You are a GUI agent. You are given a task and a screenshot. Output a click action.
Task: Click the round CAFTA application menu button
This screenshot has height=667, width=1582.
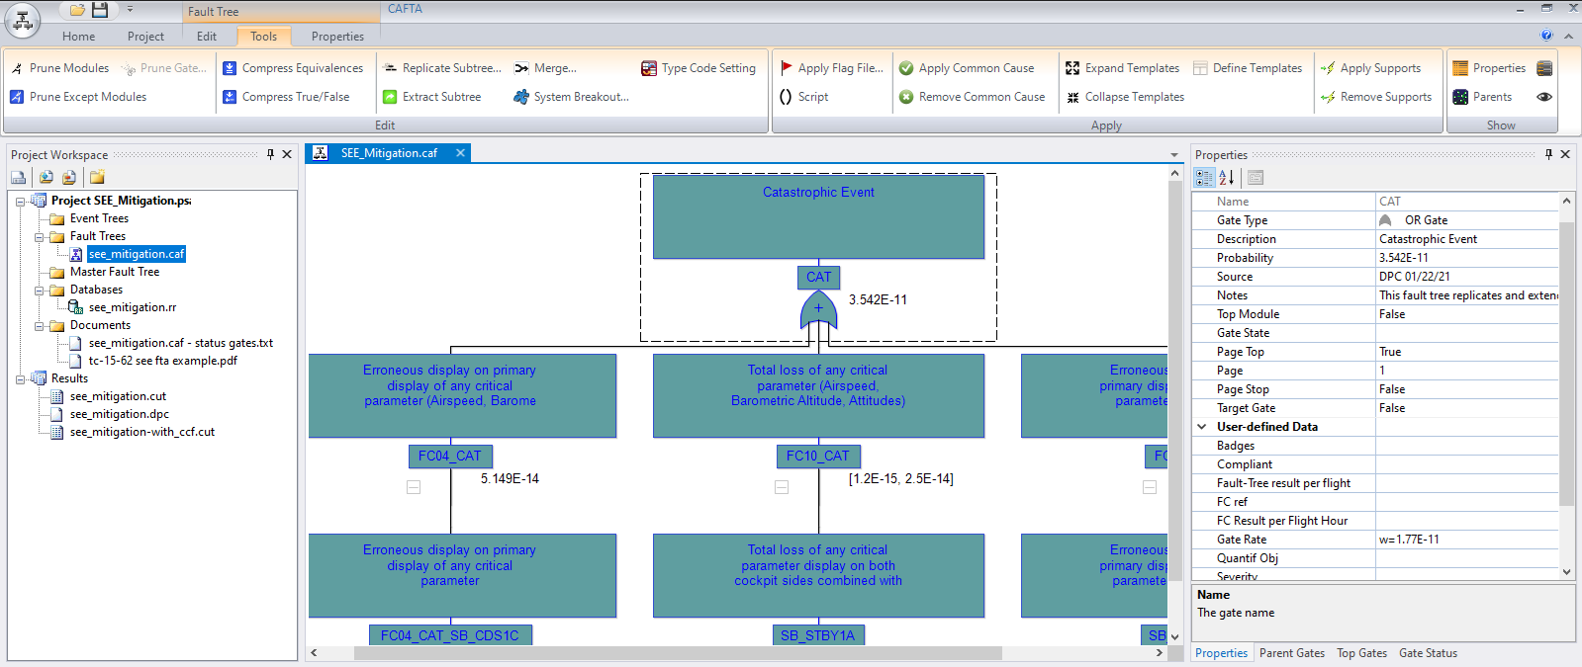pyautogui.click(x=23, y=20)
